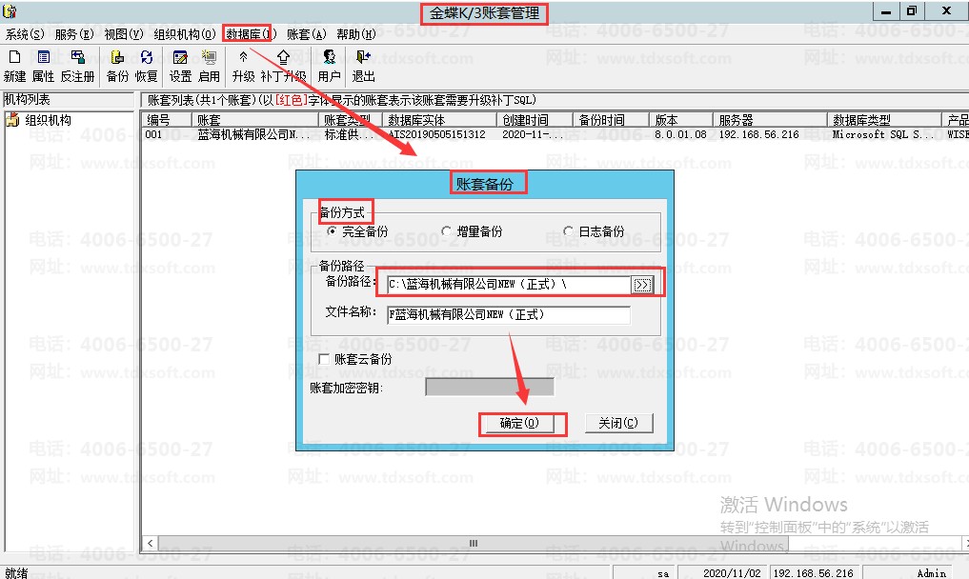Click the 创建时间 column header

click(535, 120)
